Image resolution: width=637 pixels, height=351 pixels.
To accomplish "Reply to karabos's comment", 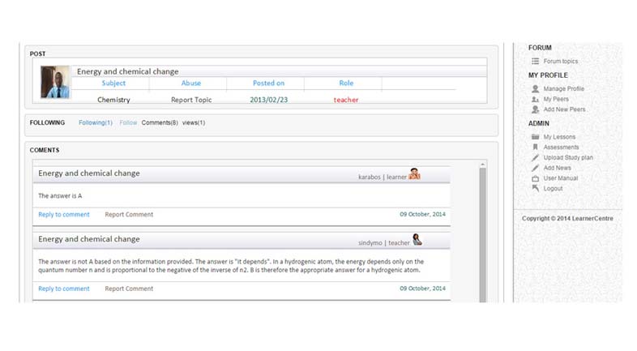I will click(x=64, y=215).
